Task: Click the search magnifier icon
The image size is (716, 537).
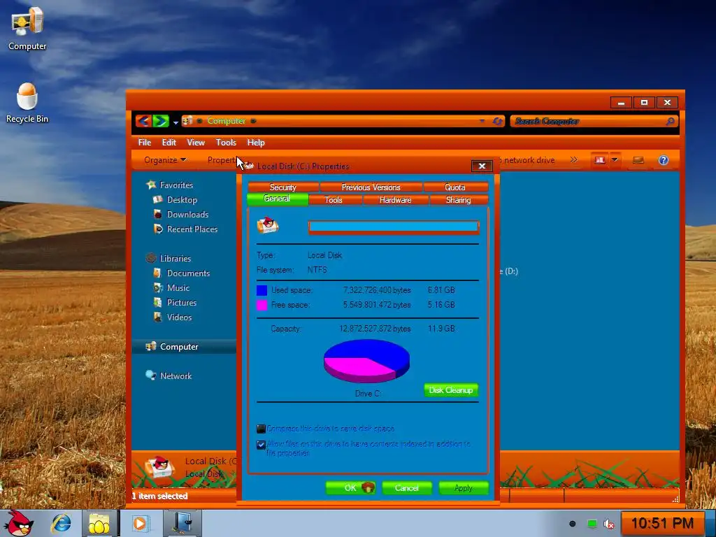Action: (671, 121)
